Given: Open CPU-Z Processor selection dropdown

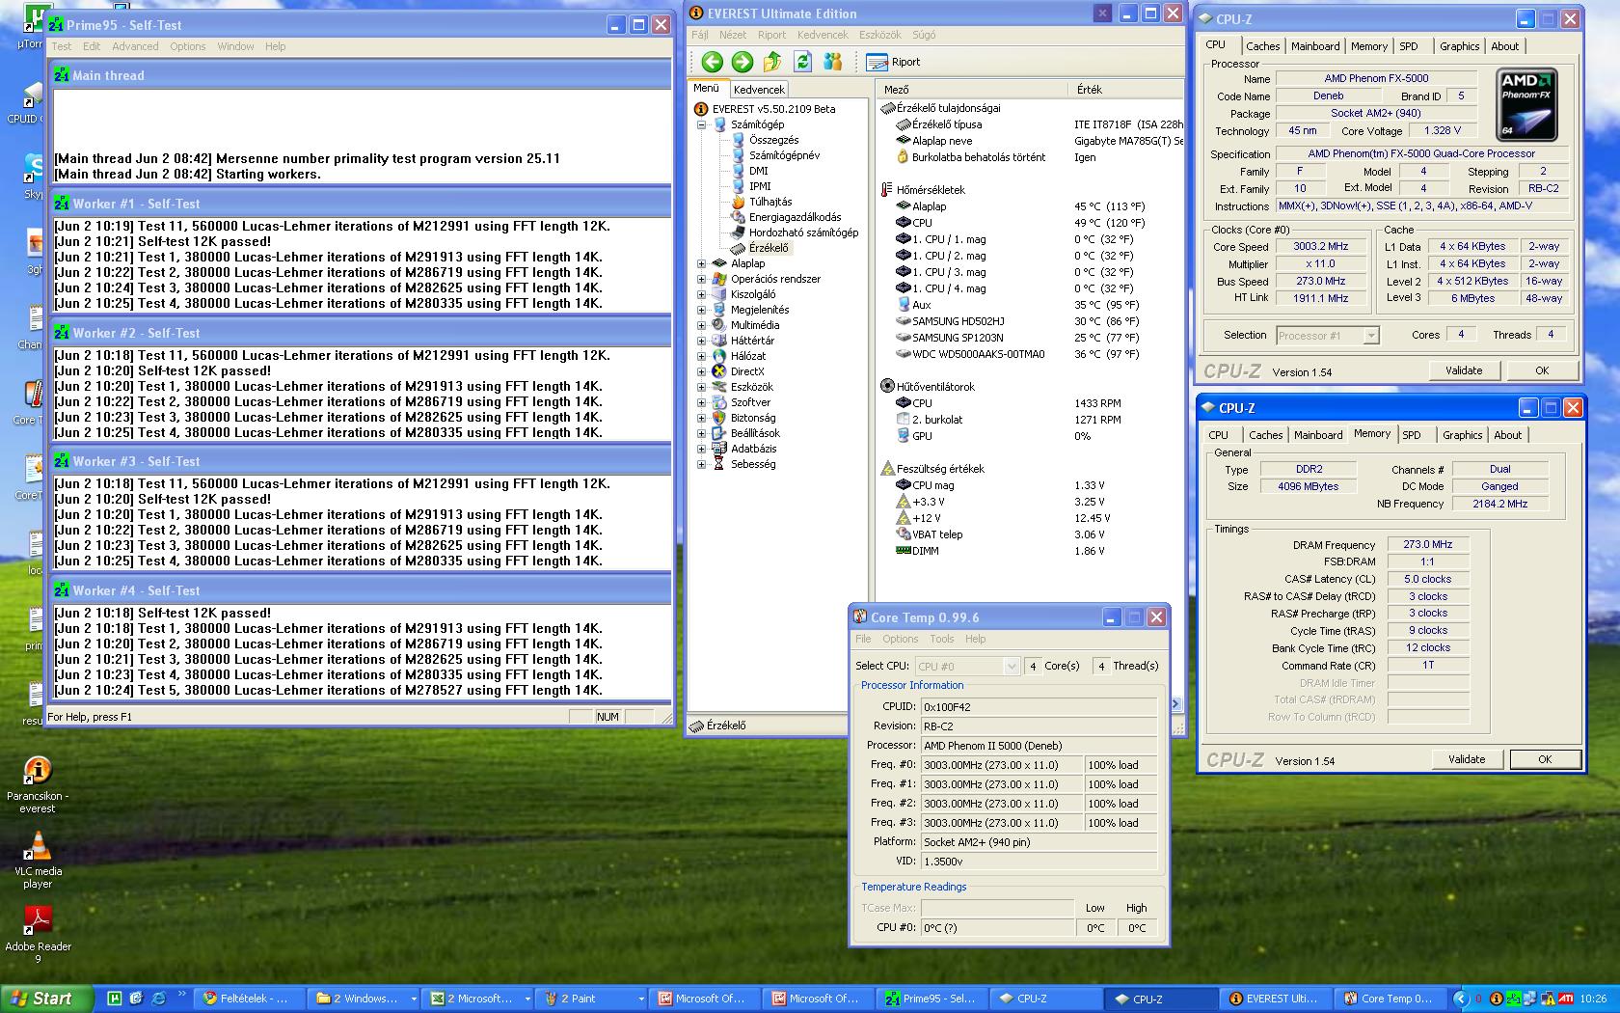Looking at the screenshot, I should [1371, 336].
